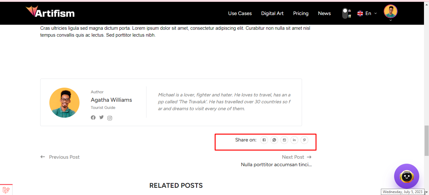The image size is (429, 195).
Task: Toggle the on/off switch in header
Action: click(x=345, y=13)
